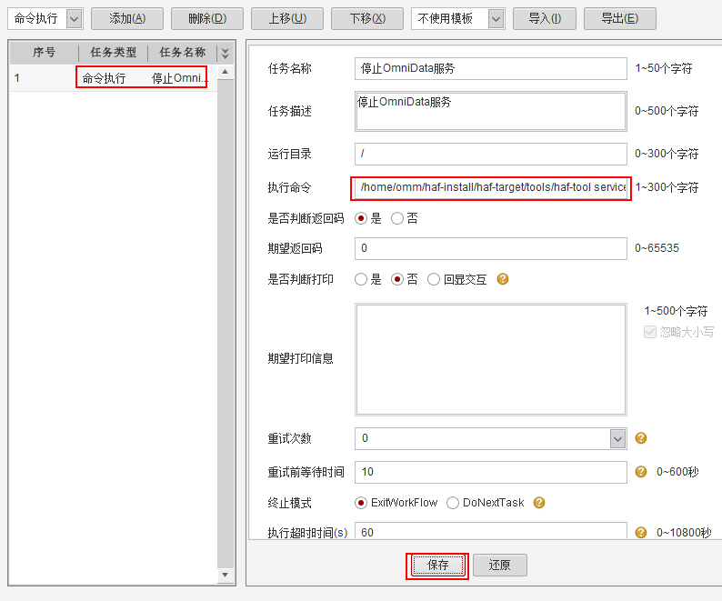Click task name cell 停止Omni..
Viewport: 722px width, 601px height.
(x=179, y=78)
